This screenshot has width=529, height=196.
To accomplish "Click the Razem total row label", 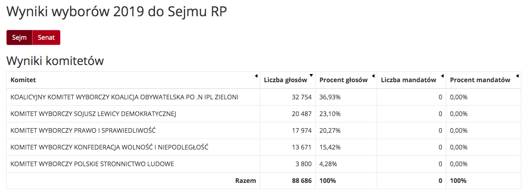I will pos(246,181).
